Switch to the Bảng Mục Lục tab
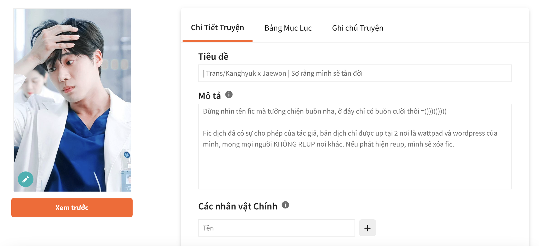This screenshot has width=539, height=246. pos(288,28)
